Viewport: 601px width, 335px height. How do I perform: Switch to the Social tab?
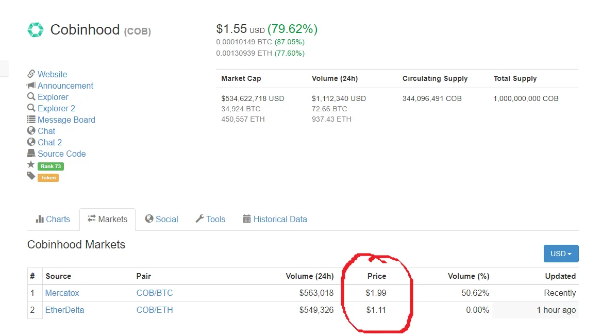click(x=161, y=219)
